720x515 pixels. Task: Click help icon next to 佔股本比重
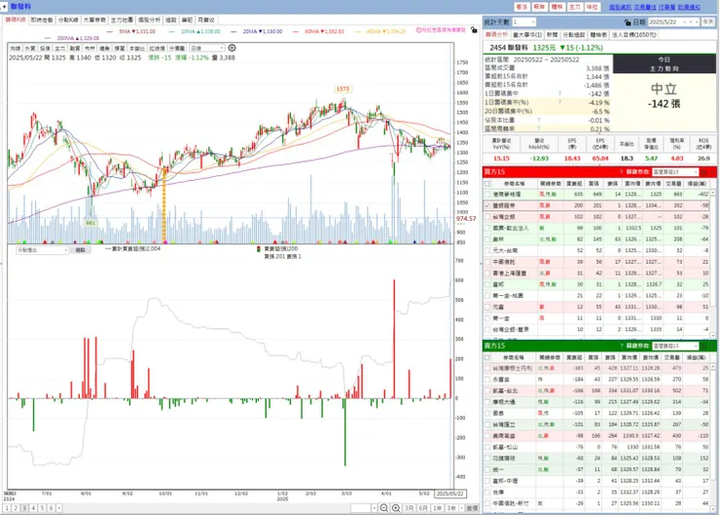pos(539,120)
